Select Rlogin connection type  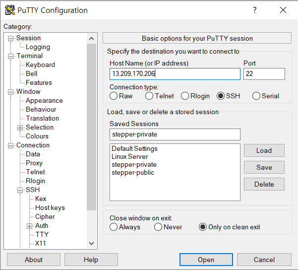195,96
